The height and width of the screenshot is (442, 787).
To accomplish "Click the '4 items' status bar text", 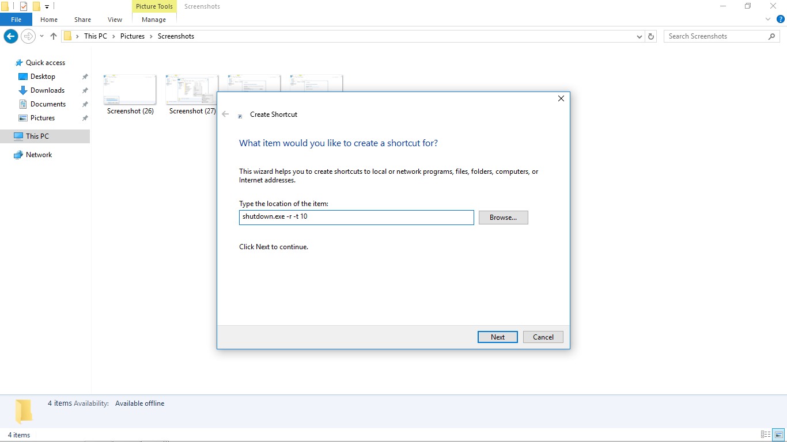I will point(19,435).
